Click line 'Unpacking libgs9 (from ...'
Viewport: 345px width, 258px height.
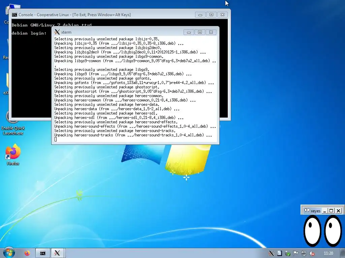(x=123, y=74)
